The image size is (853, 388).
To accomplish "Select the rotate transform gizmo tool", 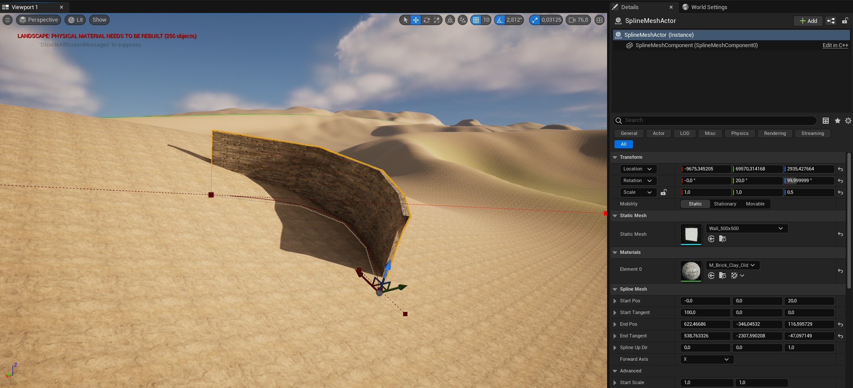I will pyautogui.click(x=426, y=20).
